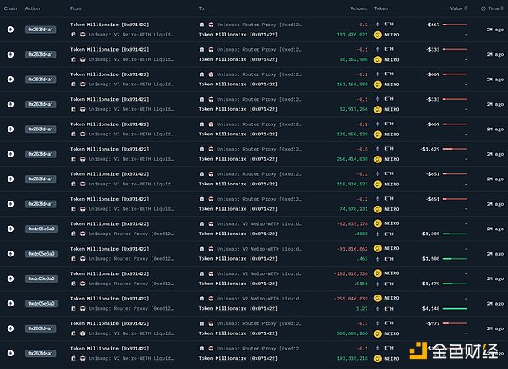
Task: Click the green value bar beside $4,140
Action: (455, 309)
